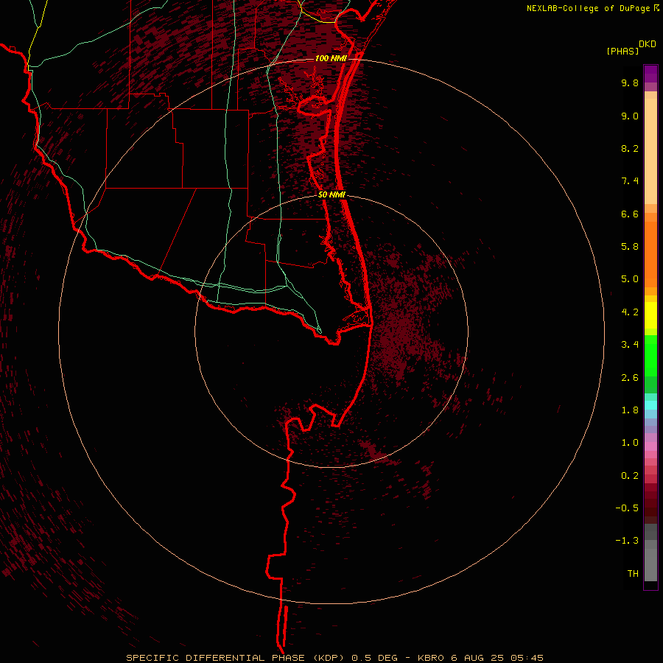Click the 6 AUG 25 05:45 timestamp
Image resolution: width=663 pixels, height=663 pixels.
[497, 658]
